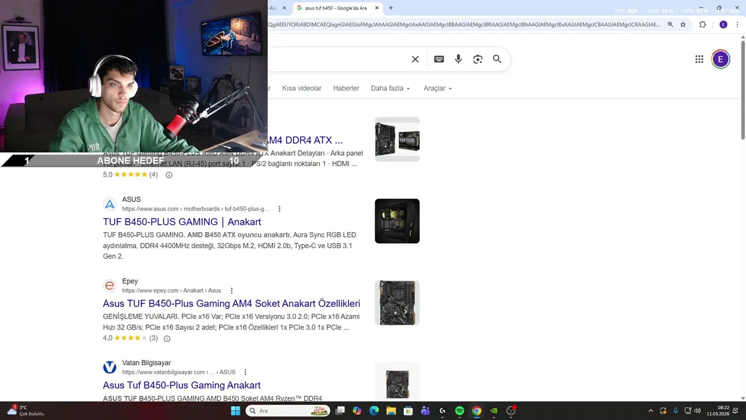
Task: Open Chrome three-dot menu
Action: point(738,24)
